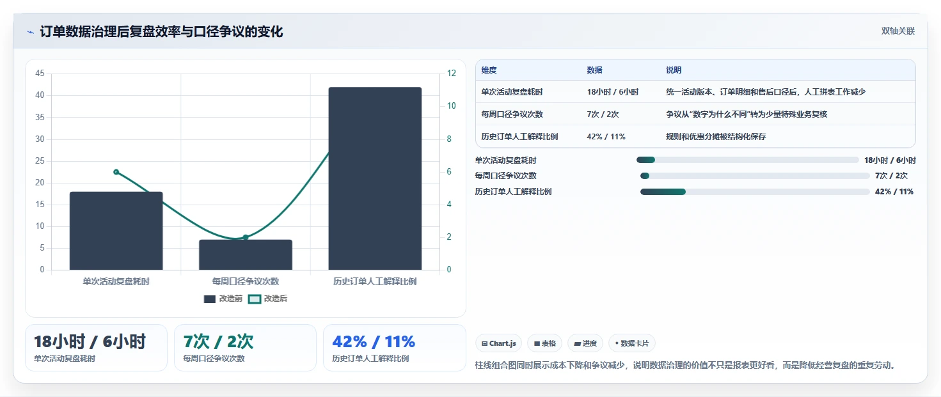The width and height of the screenshot is (941, 397).
Task: Click the 18小时 / 6小时 data card
Action: pyautogui.click(x=96, y=348)
